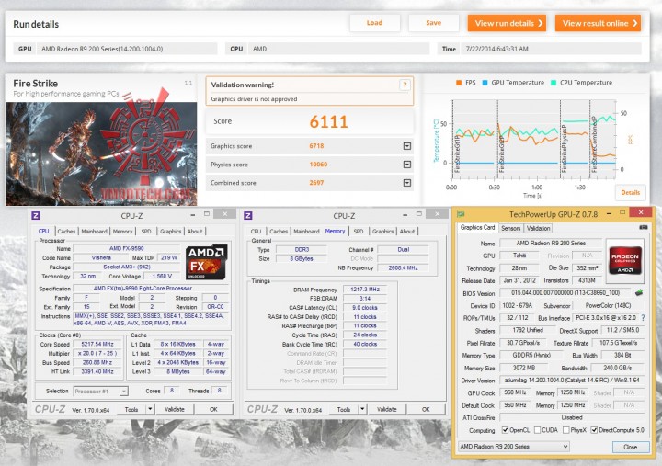Image resolution: width=662 pixels, height=466 pixels.
Task: Click the Driver Version field in GPU-Z
Action: [x=572, y=381]
